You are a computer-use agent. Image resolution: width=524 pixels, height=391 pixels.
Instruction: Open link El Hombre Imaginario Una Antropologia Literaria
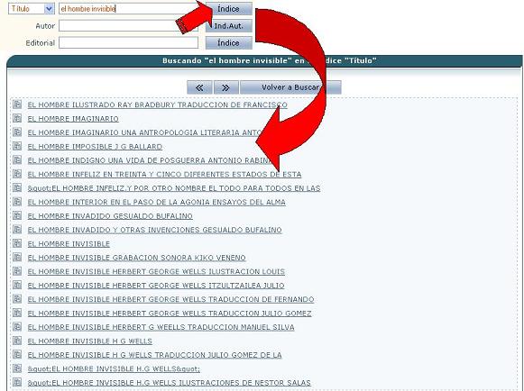point(144,132)
